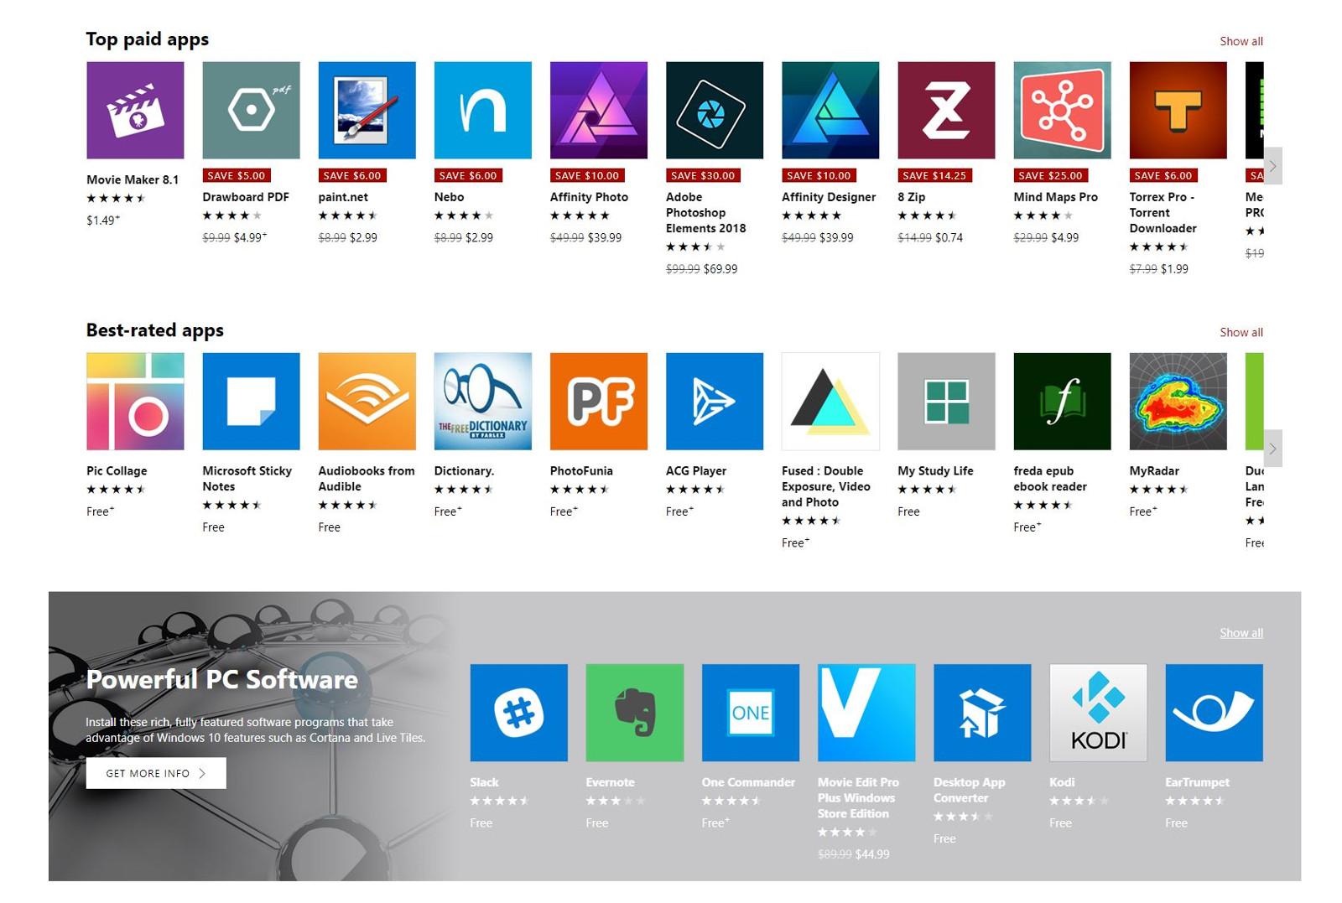Open Audiobooks from Audible icon
Screen dimensions: 1342x903
pyautogui.click(x=367, y=401)
